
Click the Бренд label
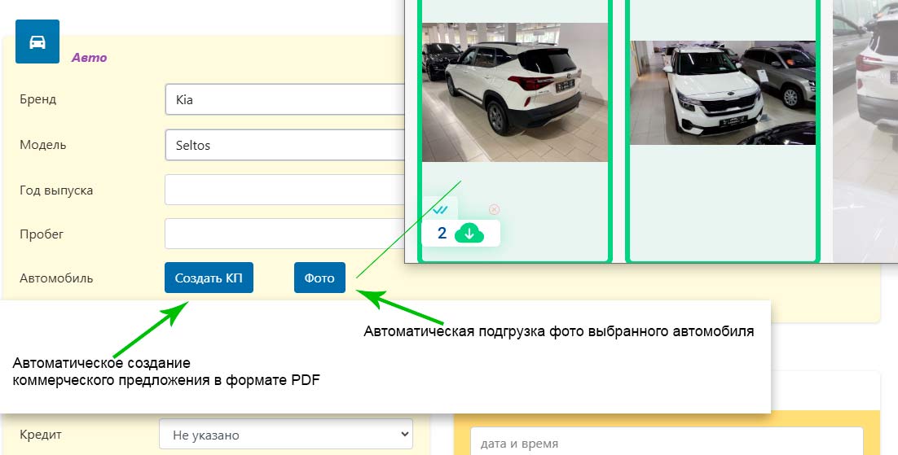[x=37, y=99]
